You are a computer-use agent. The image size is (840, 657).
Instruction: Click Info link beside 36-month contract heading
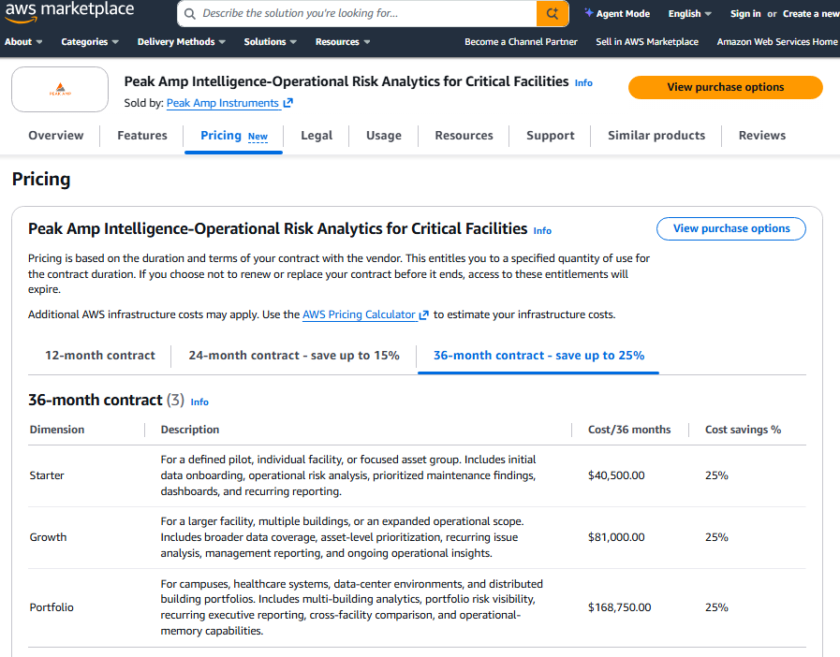199,402
